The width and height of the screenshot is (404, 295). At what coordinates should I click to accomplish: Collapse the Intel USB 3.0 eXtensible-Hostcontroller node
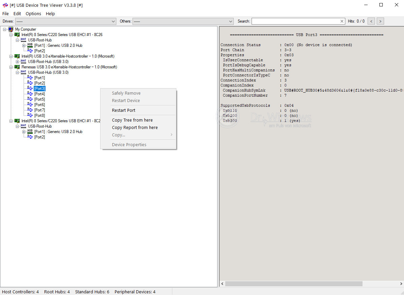tap(11, 56)
